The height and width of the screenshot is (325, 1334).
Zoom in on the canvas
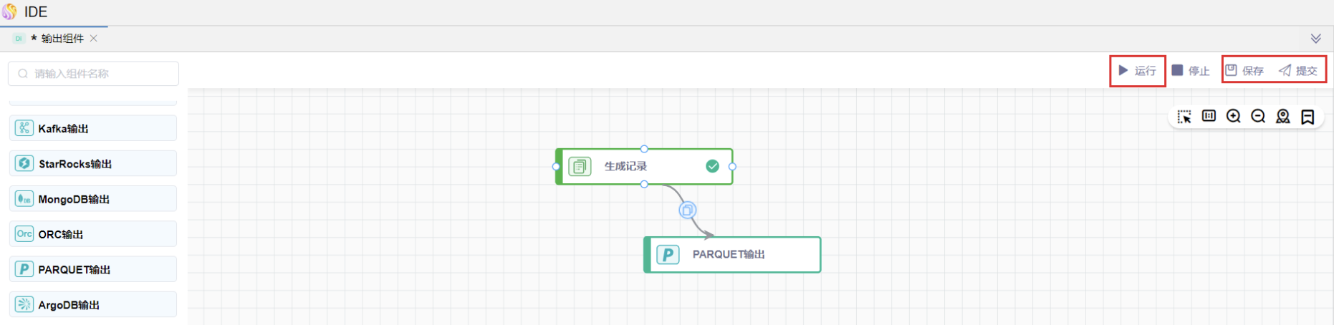click(1234, 117)
